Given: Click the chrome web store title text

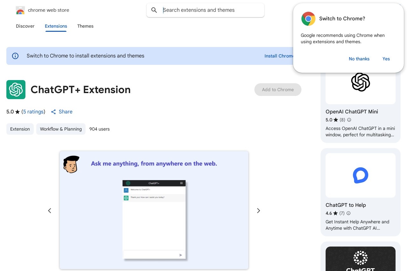Looking at the screenshot, I should (49, 10).
